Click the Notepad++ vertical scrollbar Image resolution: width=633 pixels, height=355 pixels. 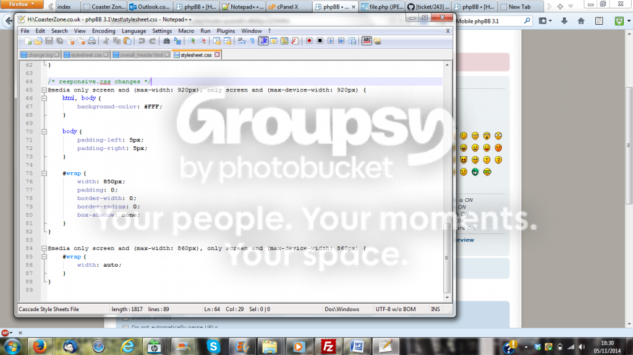[447, 181]
